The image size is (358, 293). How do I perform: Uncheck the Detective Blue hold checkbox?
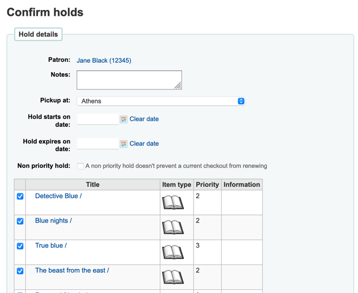pos(20,196)
